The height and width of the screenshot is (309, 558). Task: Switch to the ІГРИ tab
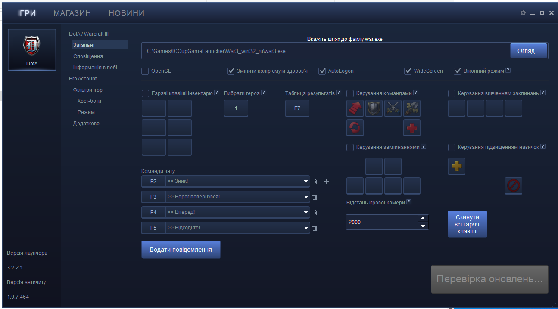[x=27, y=13]
